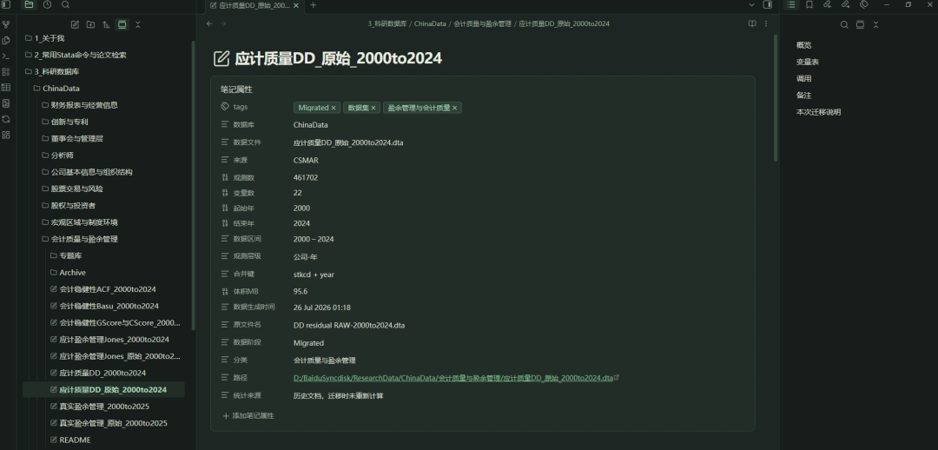This screenshot has width=938, height=450.
Task: Search headings in the outline panel
Action: pyautogui.click(x=844, y=24)
